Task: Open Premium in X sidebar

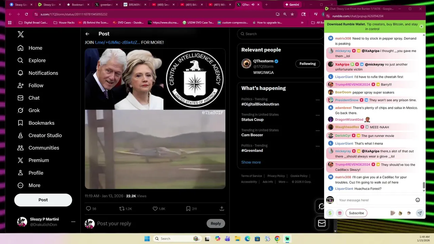Action: [x=33, y=160]
